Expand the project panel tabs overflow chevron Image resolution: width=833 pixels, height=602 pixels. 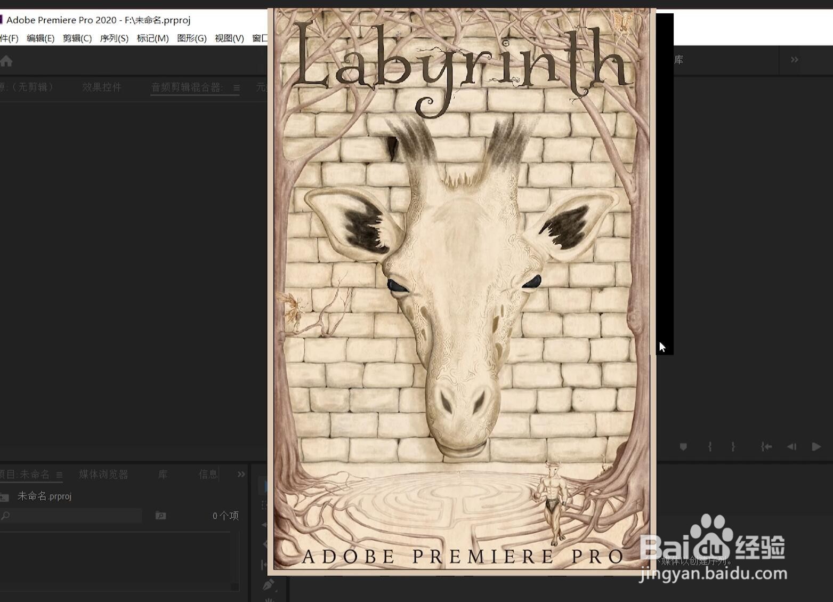coord(241,474)
